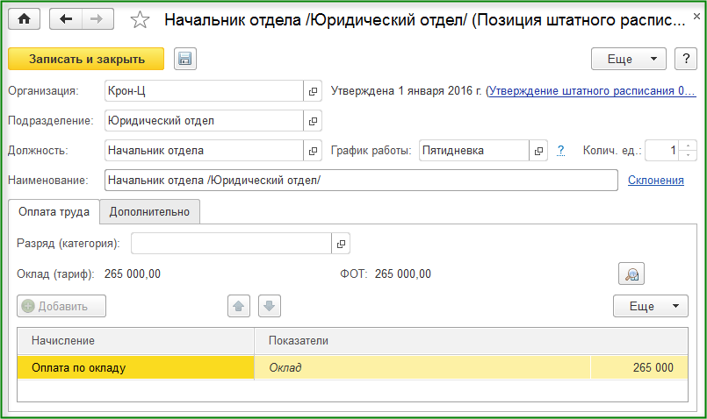707x419 pixels.
Task: Click the FOT details magnifier icon
Action: (631, 274)
